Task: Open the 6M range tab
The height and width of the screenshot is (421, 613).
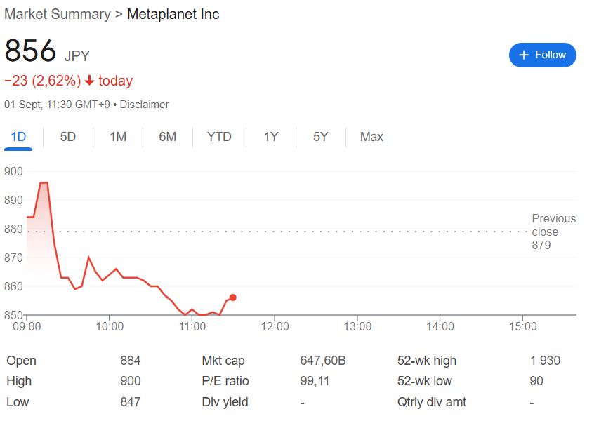Action: [x=167, y=137]
